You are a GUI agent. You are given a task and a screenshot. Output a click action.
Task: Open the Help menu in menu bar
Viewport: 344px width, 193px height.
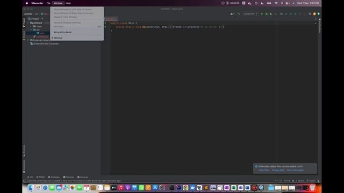(68, 3)
